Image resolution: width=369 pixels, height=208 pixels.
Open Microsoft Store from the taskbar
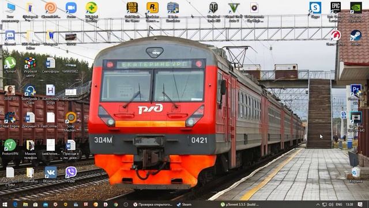pos(35,205)
